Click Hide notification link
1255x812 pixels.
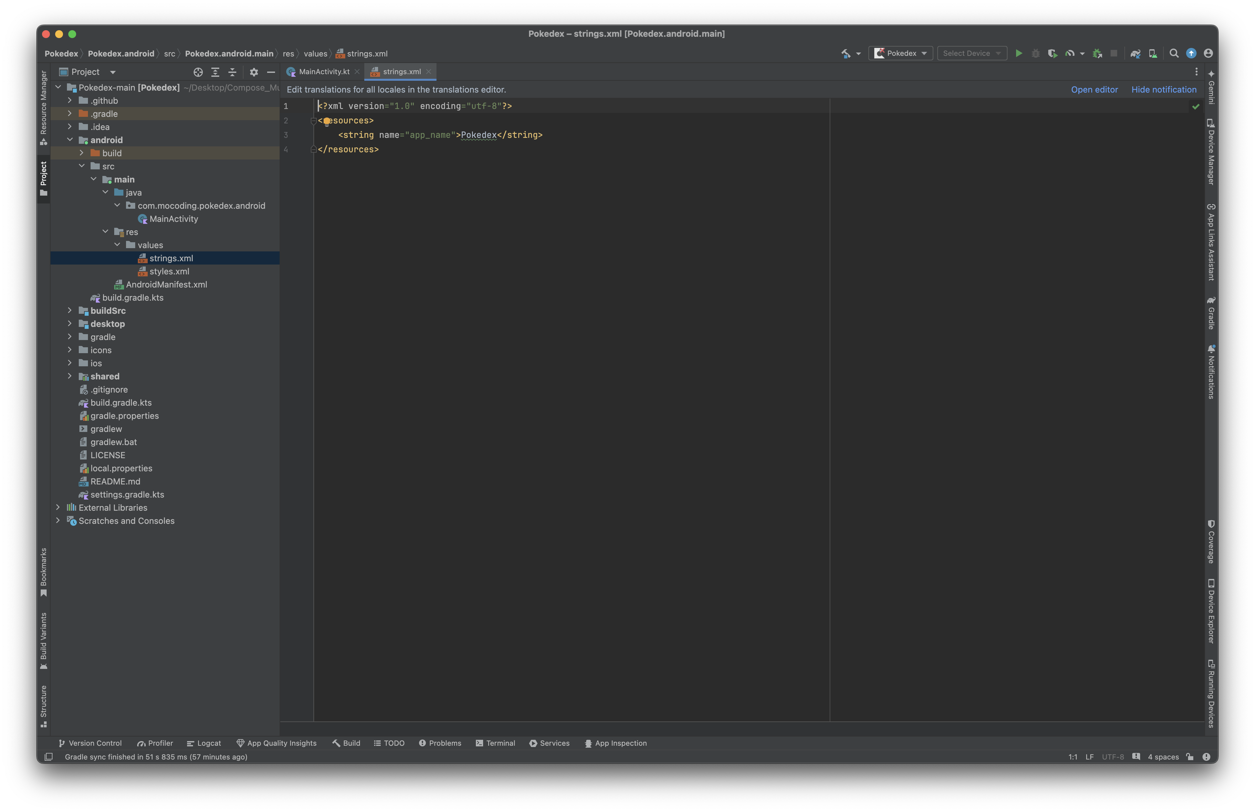tap(1163, 90)
